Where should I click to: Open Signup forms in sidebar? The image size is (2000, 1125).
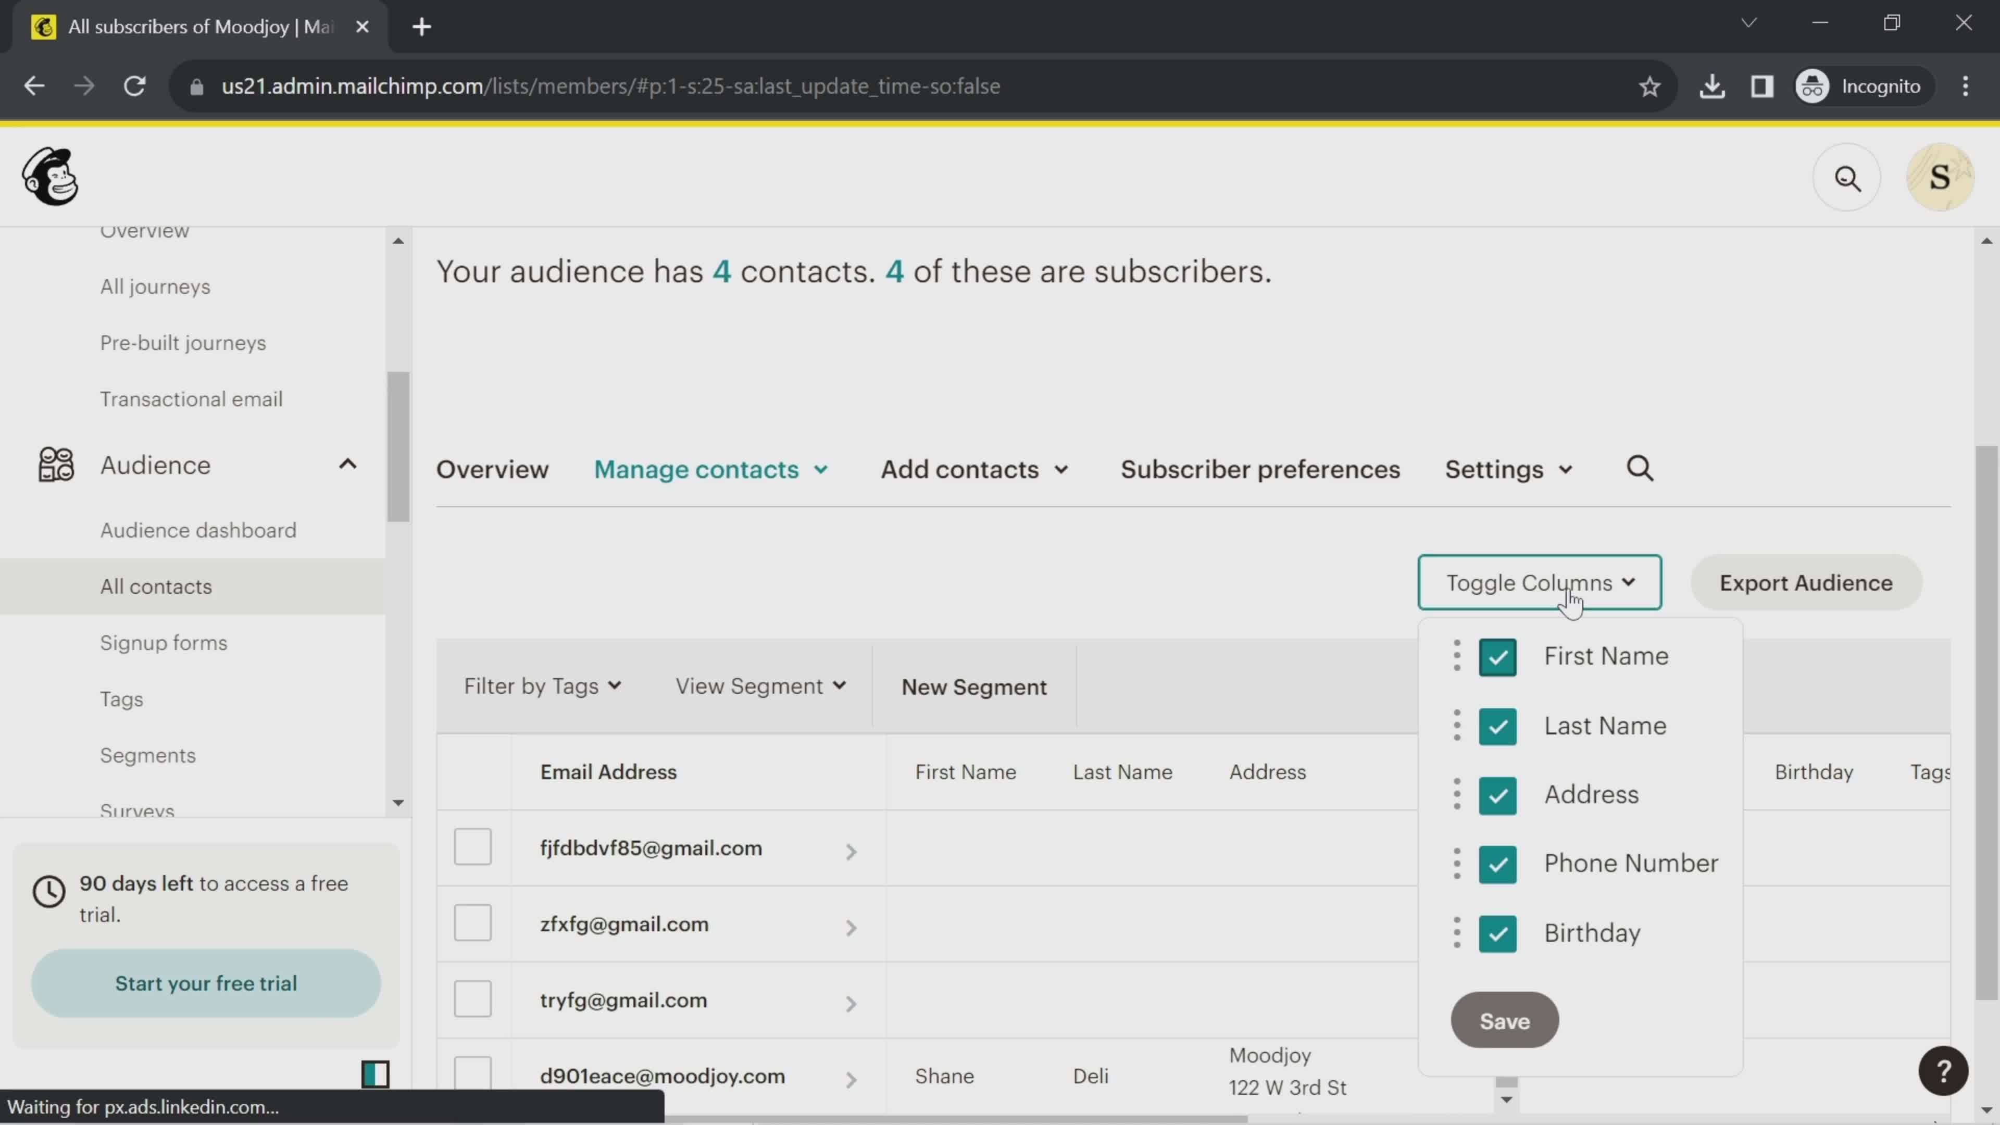click(x=163, y=643)
